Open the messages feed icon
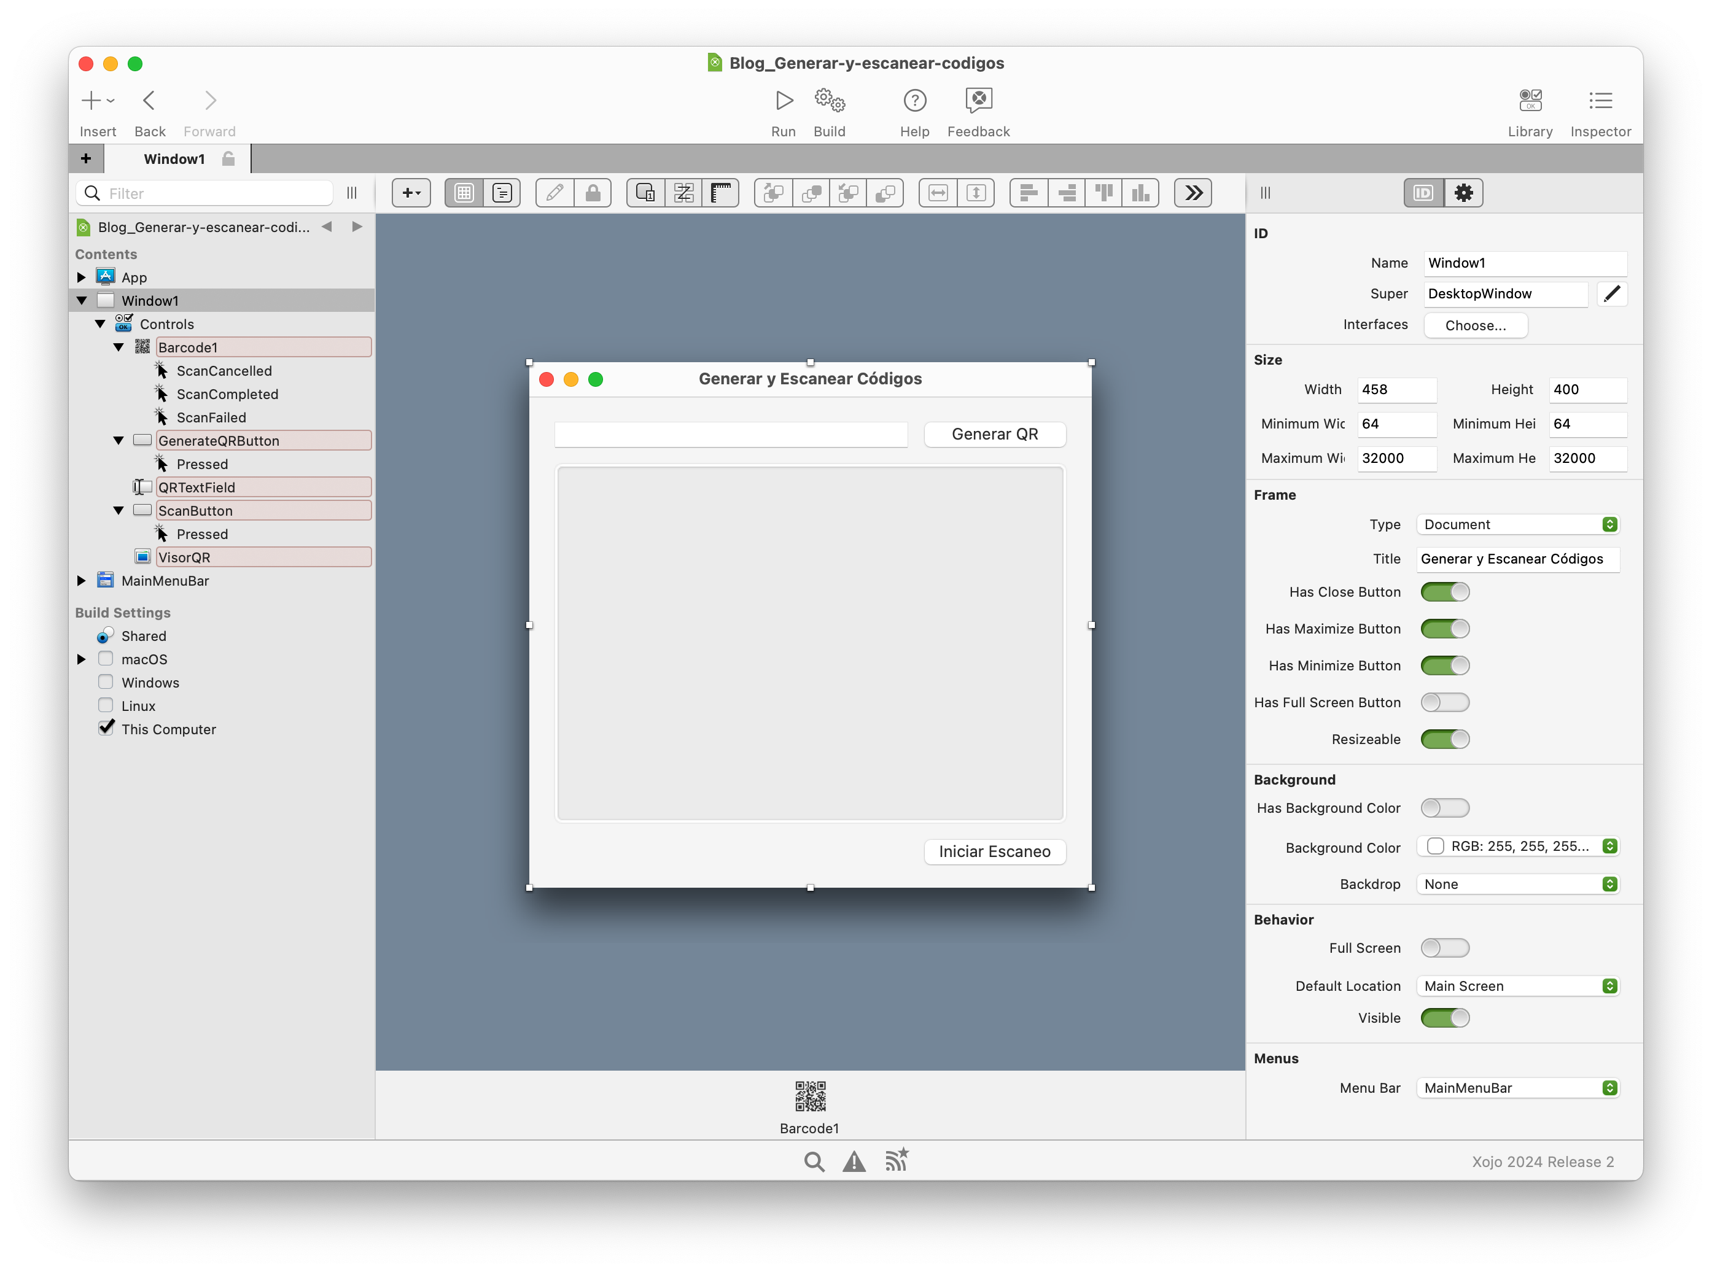Image resolution: width=1712 pixels, height=1272 pixels. point(897,1160)
